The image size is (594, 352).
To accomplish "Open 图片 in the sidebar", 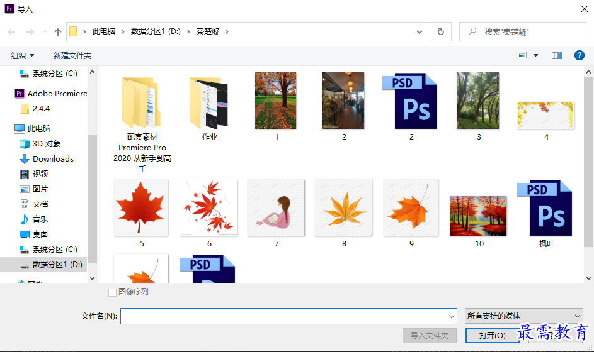I will click(34, 189).
